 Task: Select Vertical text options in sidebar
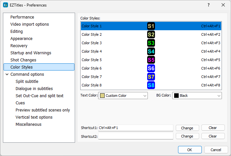(34, 117)
